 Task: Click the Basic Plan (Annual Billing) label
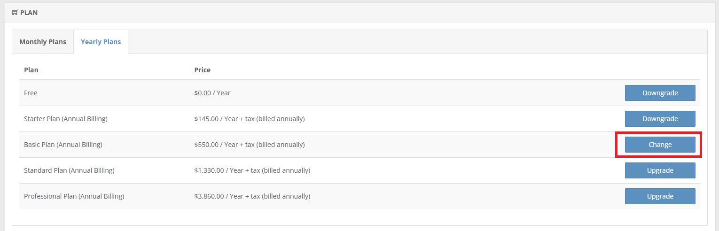coord(63,145)
